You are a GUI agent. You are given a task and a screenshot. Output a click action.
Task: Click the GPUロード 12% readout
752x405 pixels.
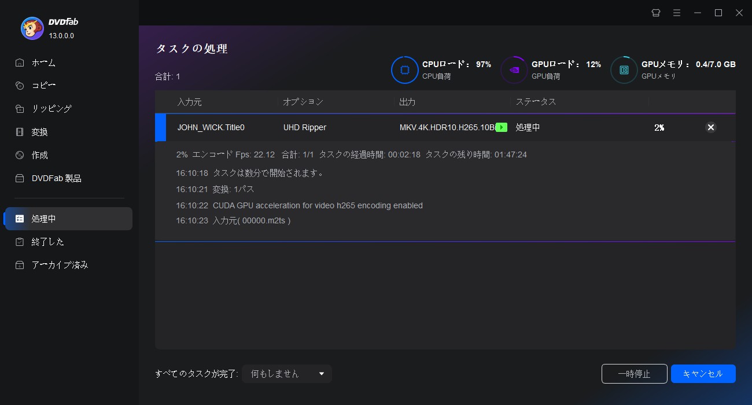(x=566, y=64)
